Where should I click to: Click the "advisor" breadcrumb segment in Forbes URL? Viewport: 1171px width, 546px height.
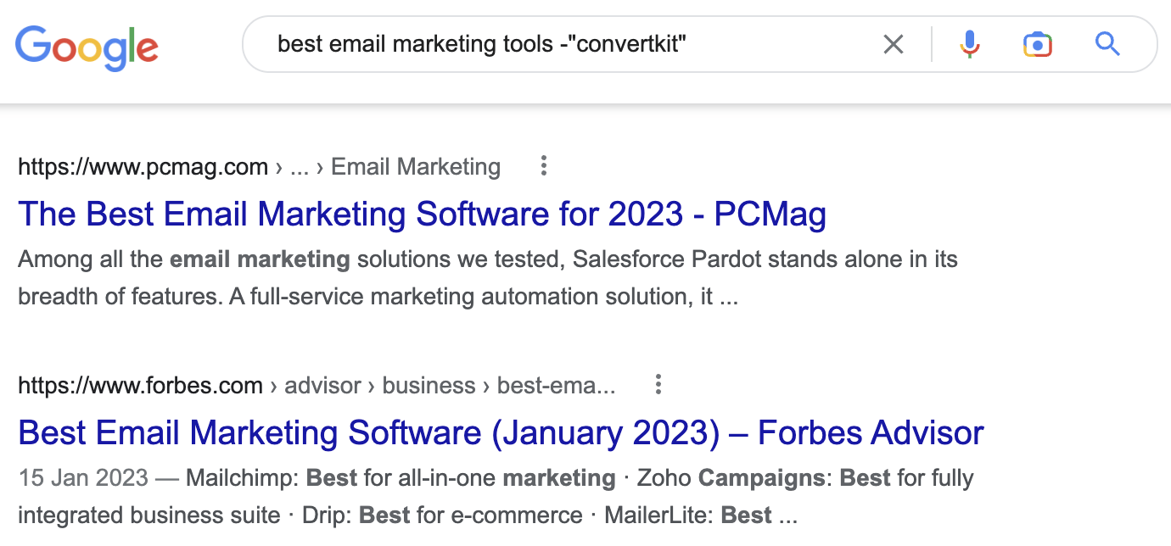click(322, 386)
